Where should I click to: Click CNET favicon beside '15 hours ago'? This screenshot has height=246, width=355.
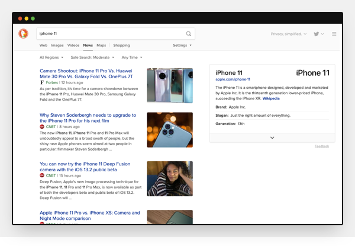click(42, 175)
